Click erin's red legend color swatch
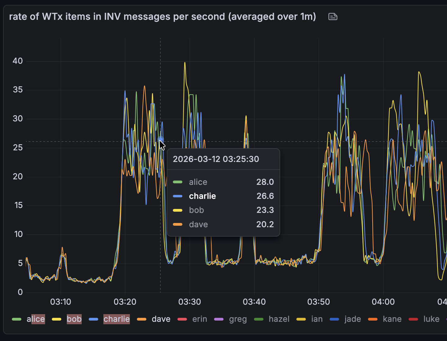The image size is (447, 341). (182, 319)
